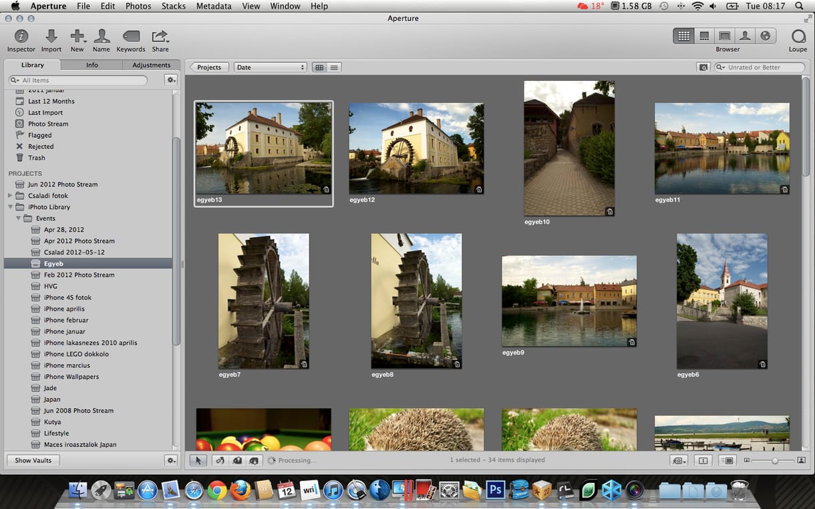Screen dimensions: 815x509
Task: Show the Faces view
Action: (745, 36)
